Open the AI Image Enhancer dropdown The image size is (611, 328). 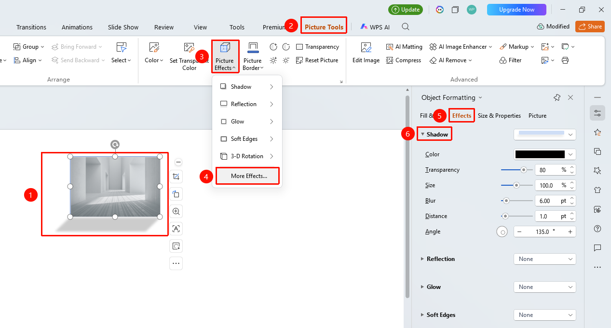point(461,47)
